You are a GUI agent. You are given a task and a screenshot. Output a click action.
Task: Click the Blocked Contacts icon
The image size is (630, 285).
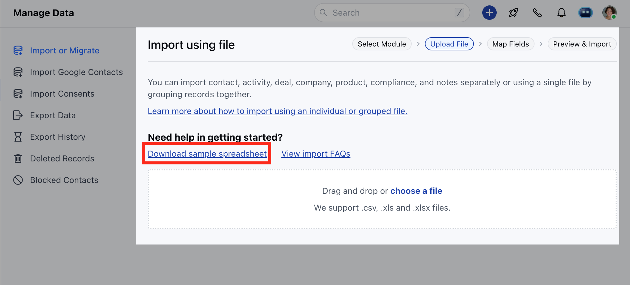pos(18,180)
